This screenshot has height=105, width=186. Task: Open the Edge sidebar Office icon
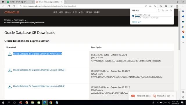tap(183, 32)
